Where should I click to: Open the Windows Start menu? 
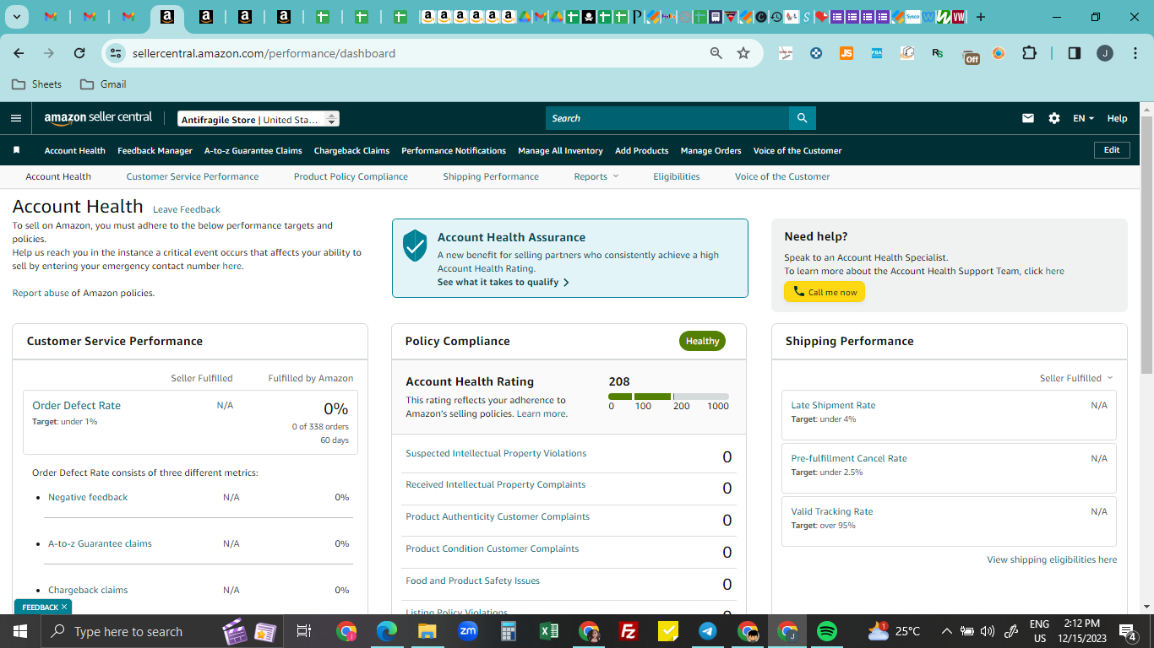coord(19,631)
